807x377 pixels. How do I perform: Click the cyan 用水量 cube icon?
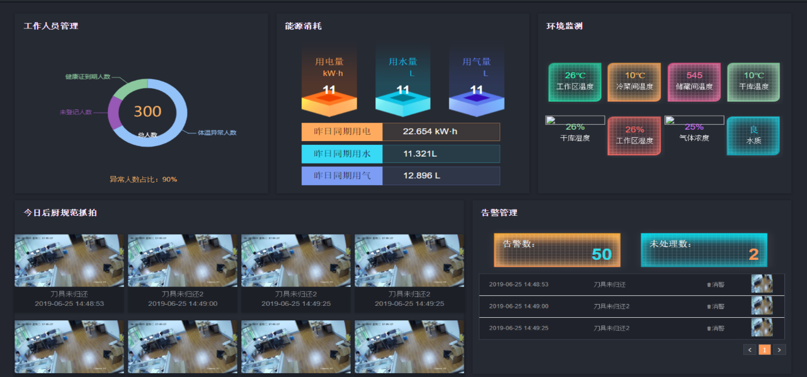(x=403, y=101)
